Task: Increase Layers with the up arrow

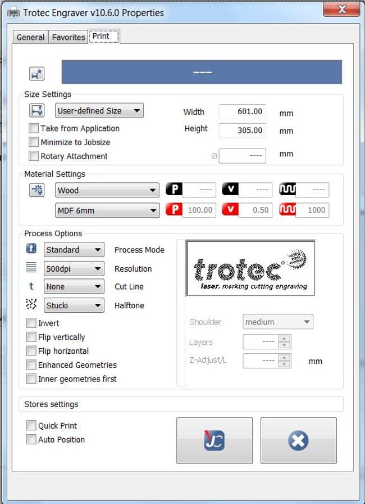Action: click(x=284, y=339)
